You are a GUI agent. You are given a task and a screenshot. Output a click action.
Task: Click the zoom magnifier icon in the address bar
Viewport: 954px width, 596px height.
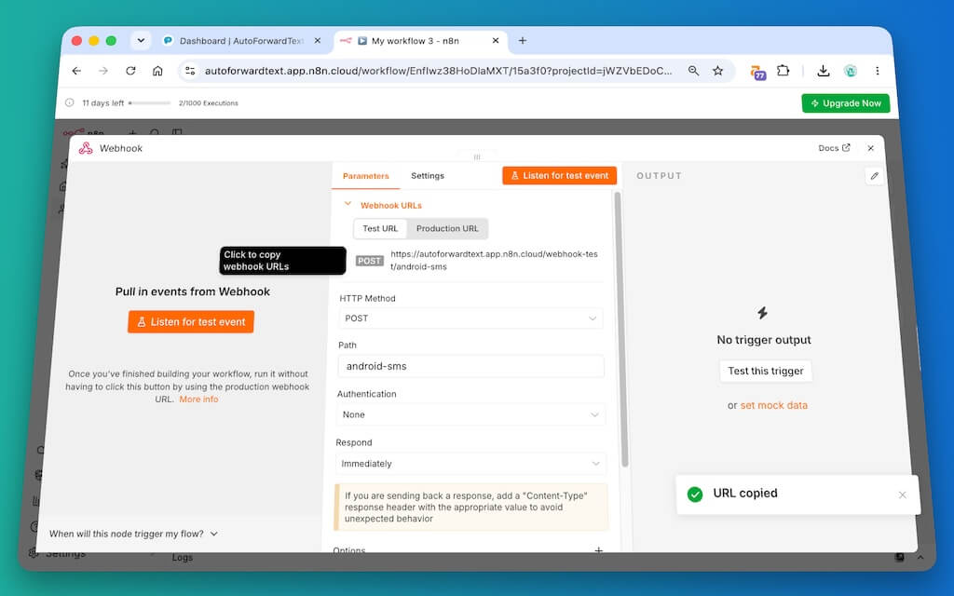(693, 71)
